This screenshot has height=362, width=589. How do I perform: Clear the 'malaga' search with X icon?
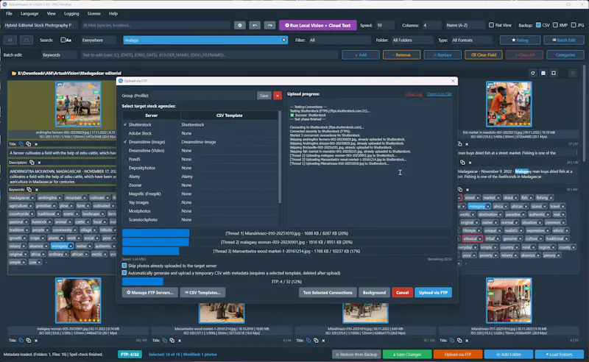click(x=283, y=40)
